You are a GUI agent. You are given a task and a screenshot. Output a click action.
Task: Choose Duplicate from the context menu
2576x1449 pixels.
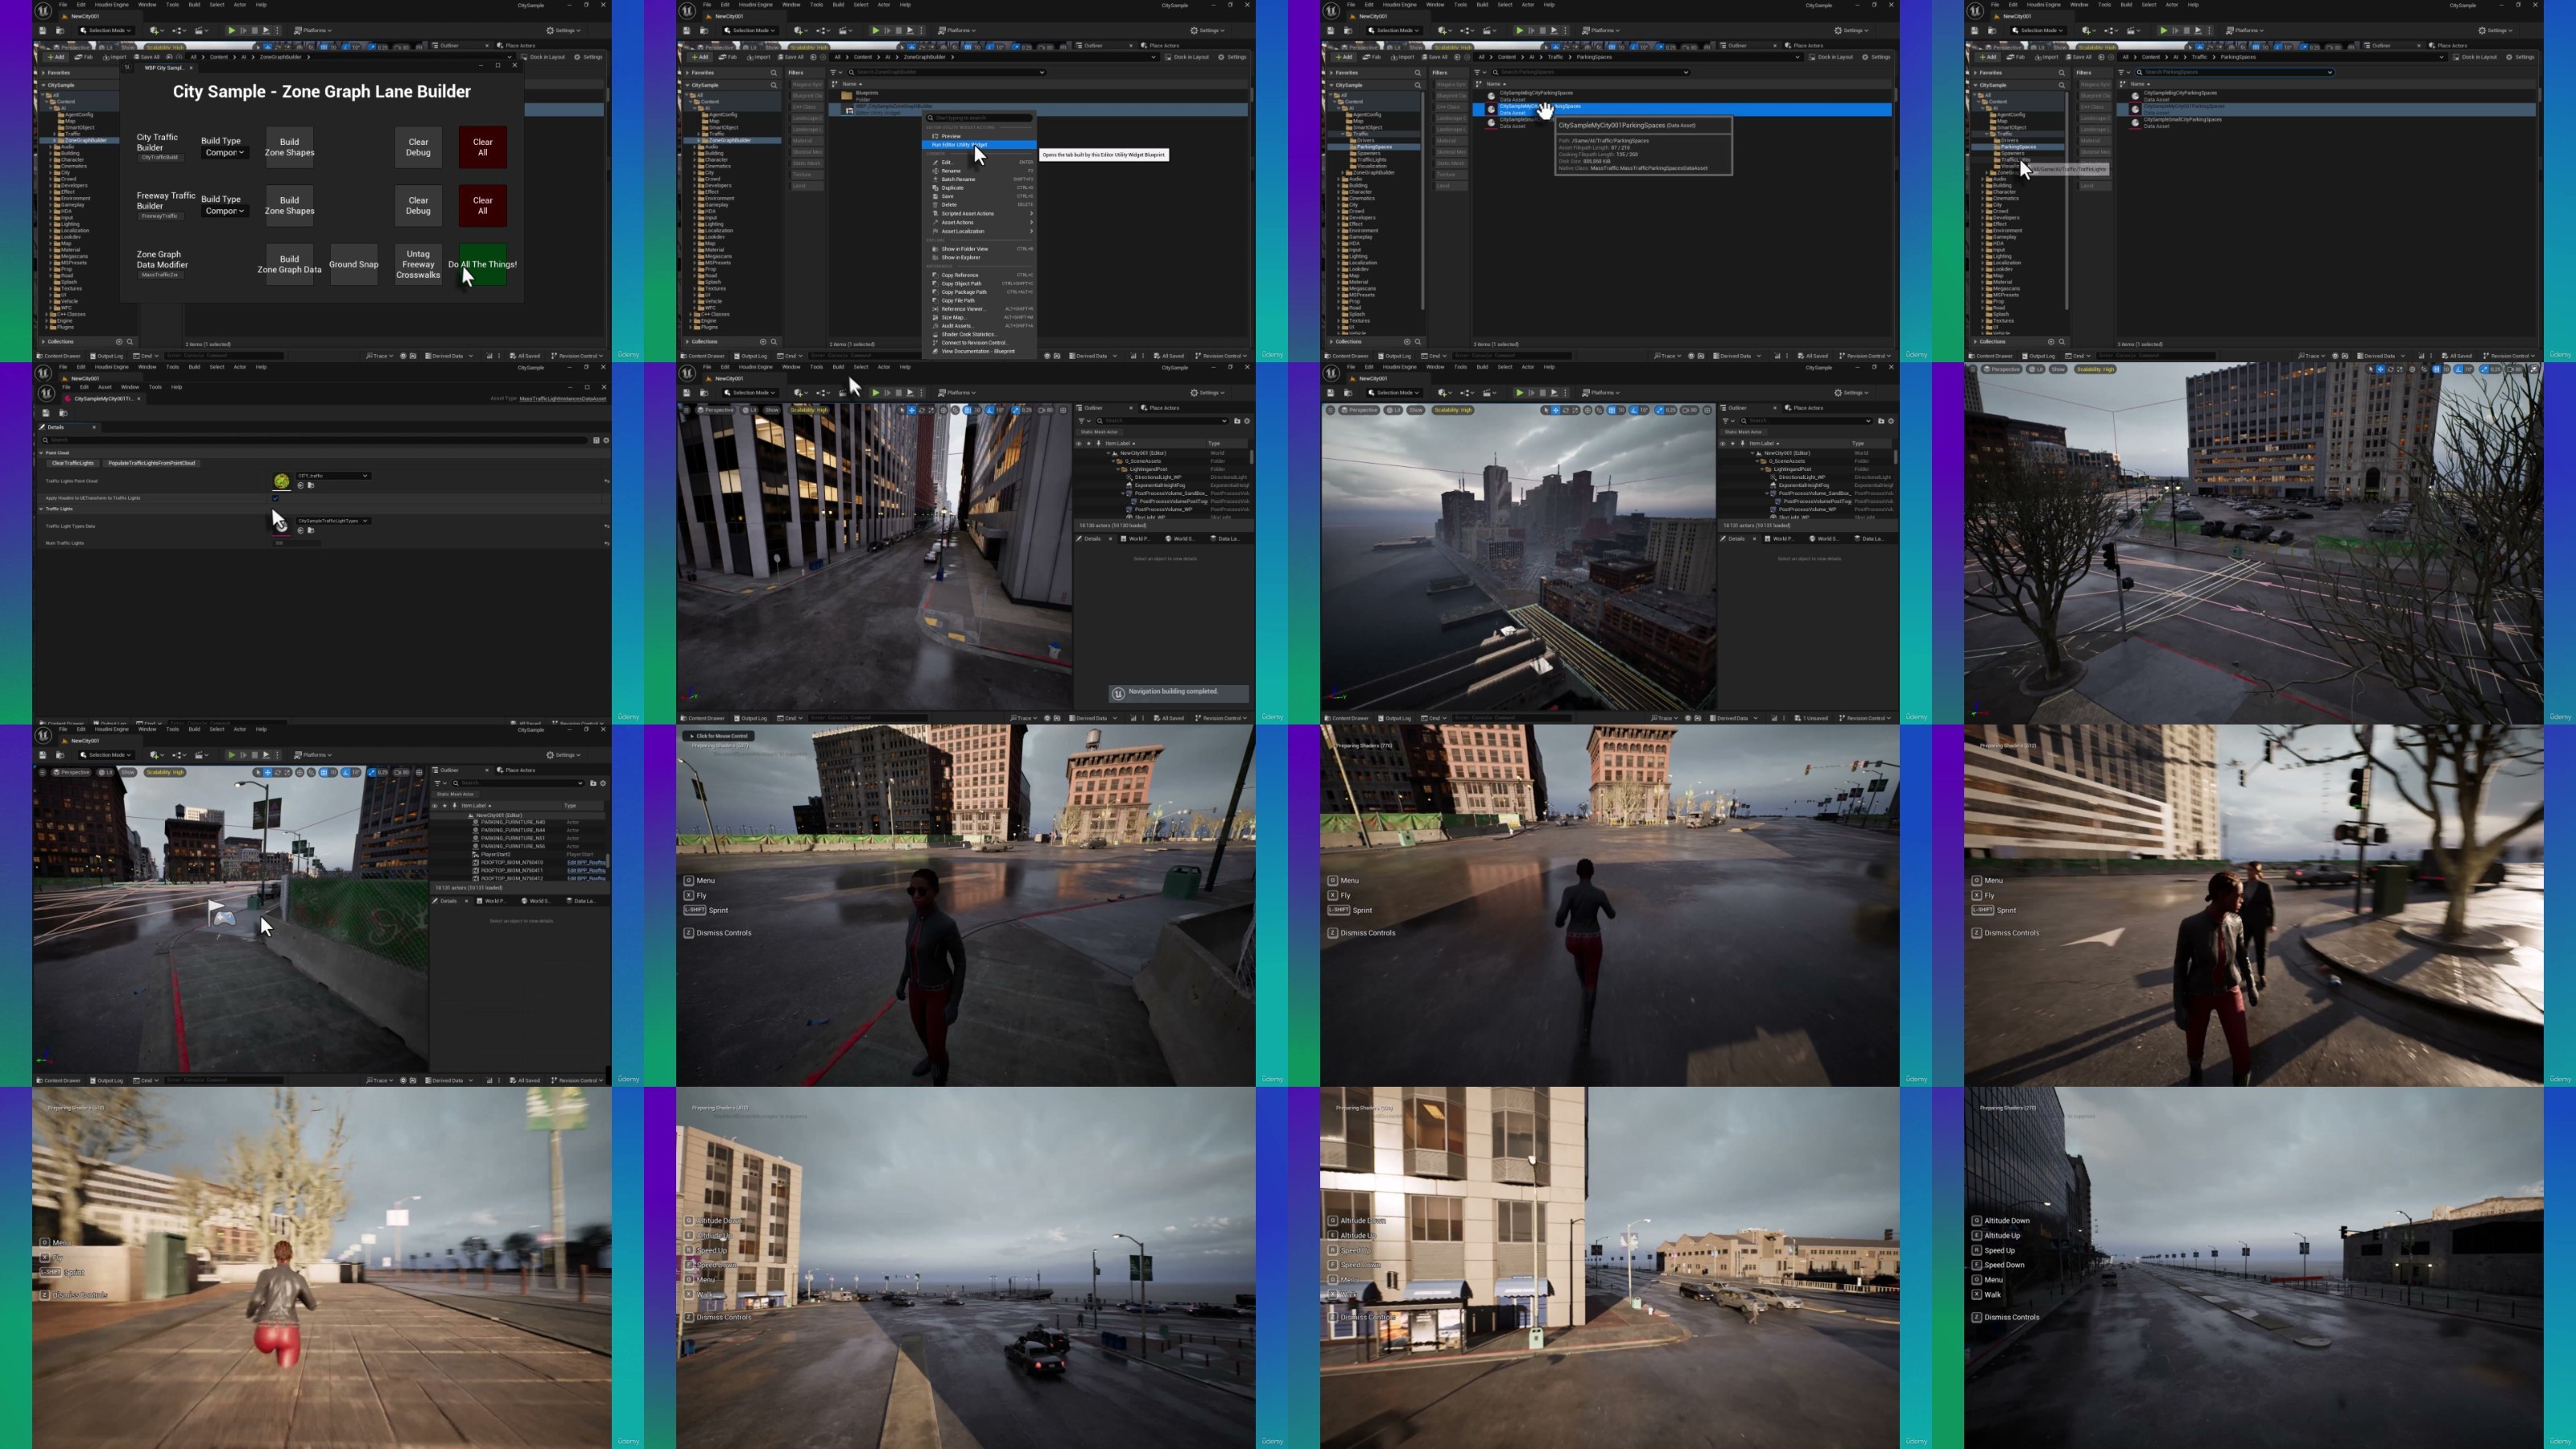click(980, 188)
